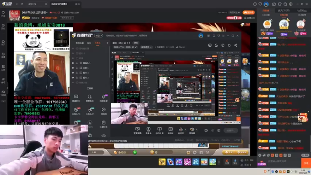311x175 pixels.
Task: Click the Douyu search input field
Action: pos(38,4)
